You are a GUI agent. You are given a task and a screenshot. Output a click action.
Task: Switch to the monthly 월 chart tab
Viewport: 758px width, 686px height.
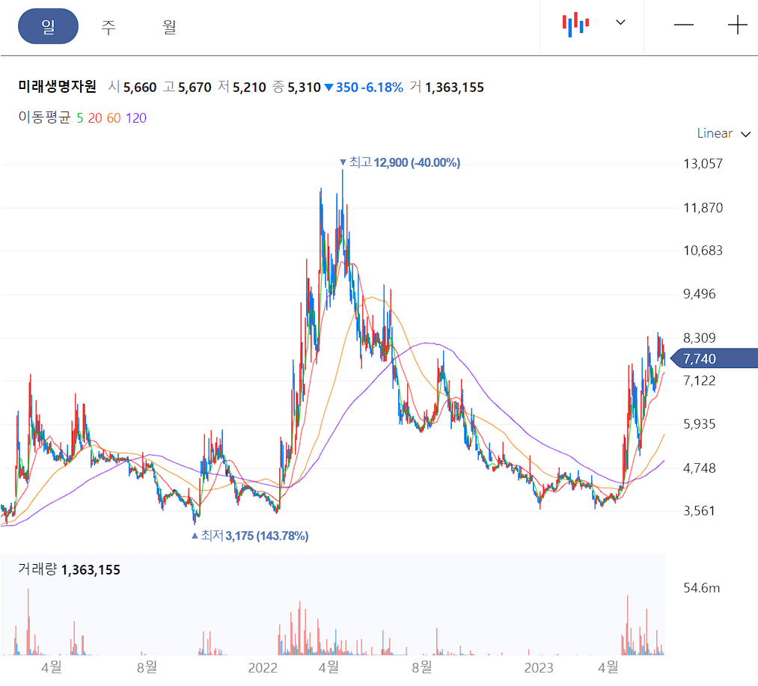pos(168,27)
